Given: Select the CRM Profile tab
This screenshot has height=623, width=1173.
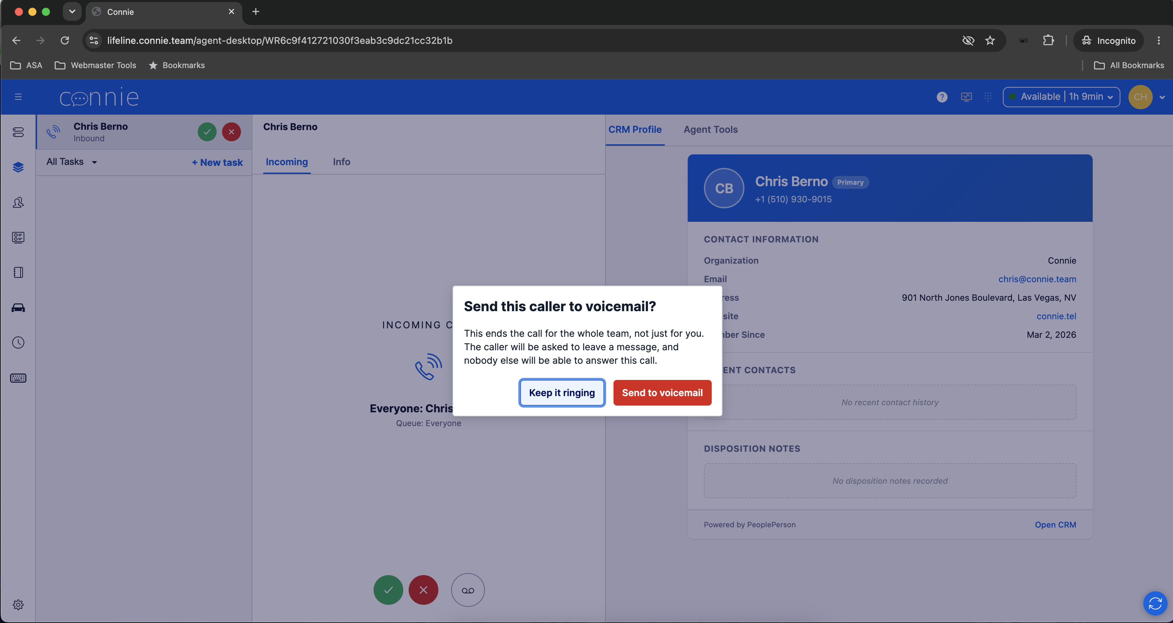Looking at the screenshot, I should pyautogui.click(x=635, y=129).
